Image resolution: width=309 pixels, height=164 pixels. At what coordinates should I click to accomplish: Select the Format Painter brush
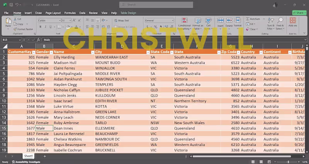15,29
